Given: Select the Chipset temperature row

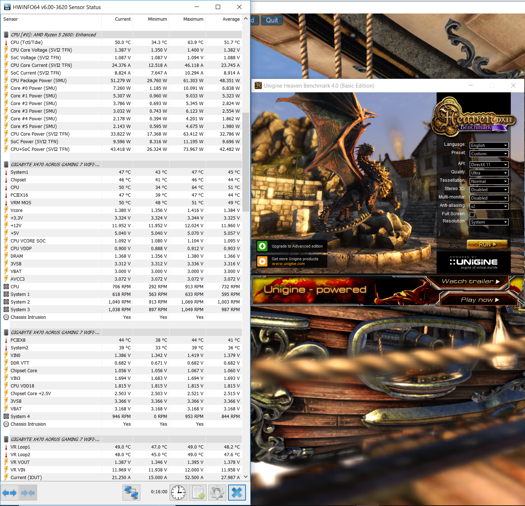Looking at the screenshot, I should [x=122, y=180].
